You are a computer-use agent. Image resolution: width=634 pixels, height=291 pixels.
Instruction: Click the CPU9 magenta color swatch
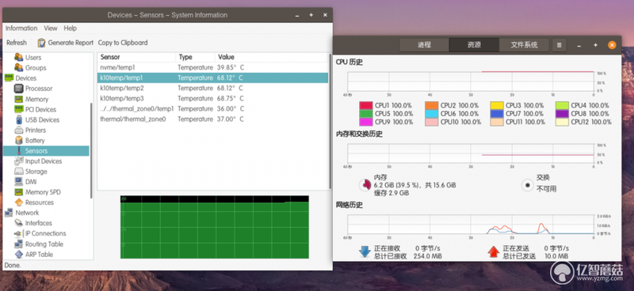(365, 122)
